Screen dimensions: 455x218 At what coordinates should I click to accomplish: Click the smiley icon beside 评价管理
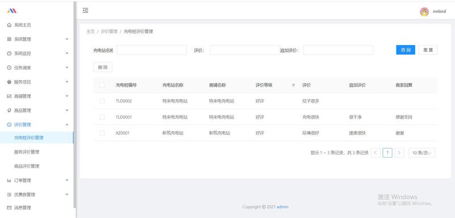click(x=9, y=125)
